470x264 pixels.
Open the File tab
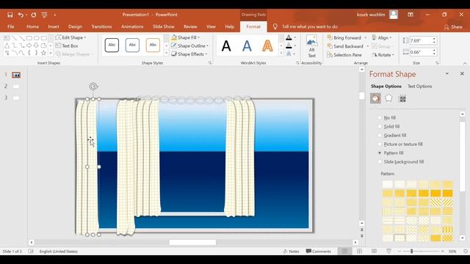click(x=11, y=26)
